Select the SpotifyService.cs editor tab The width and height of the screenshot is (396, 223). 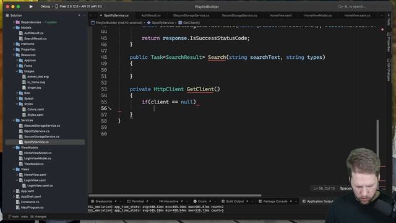pyautogui.click(x=116, y=15)
